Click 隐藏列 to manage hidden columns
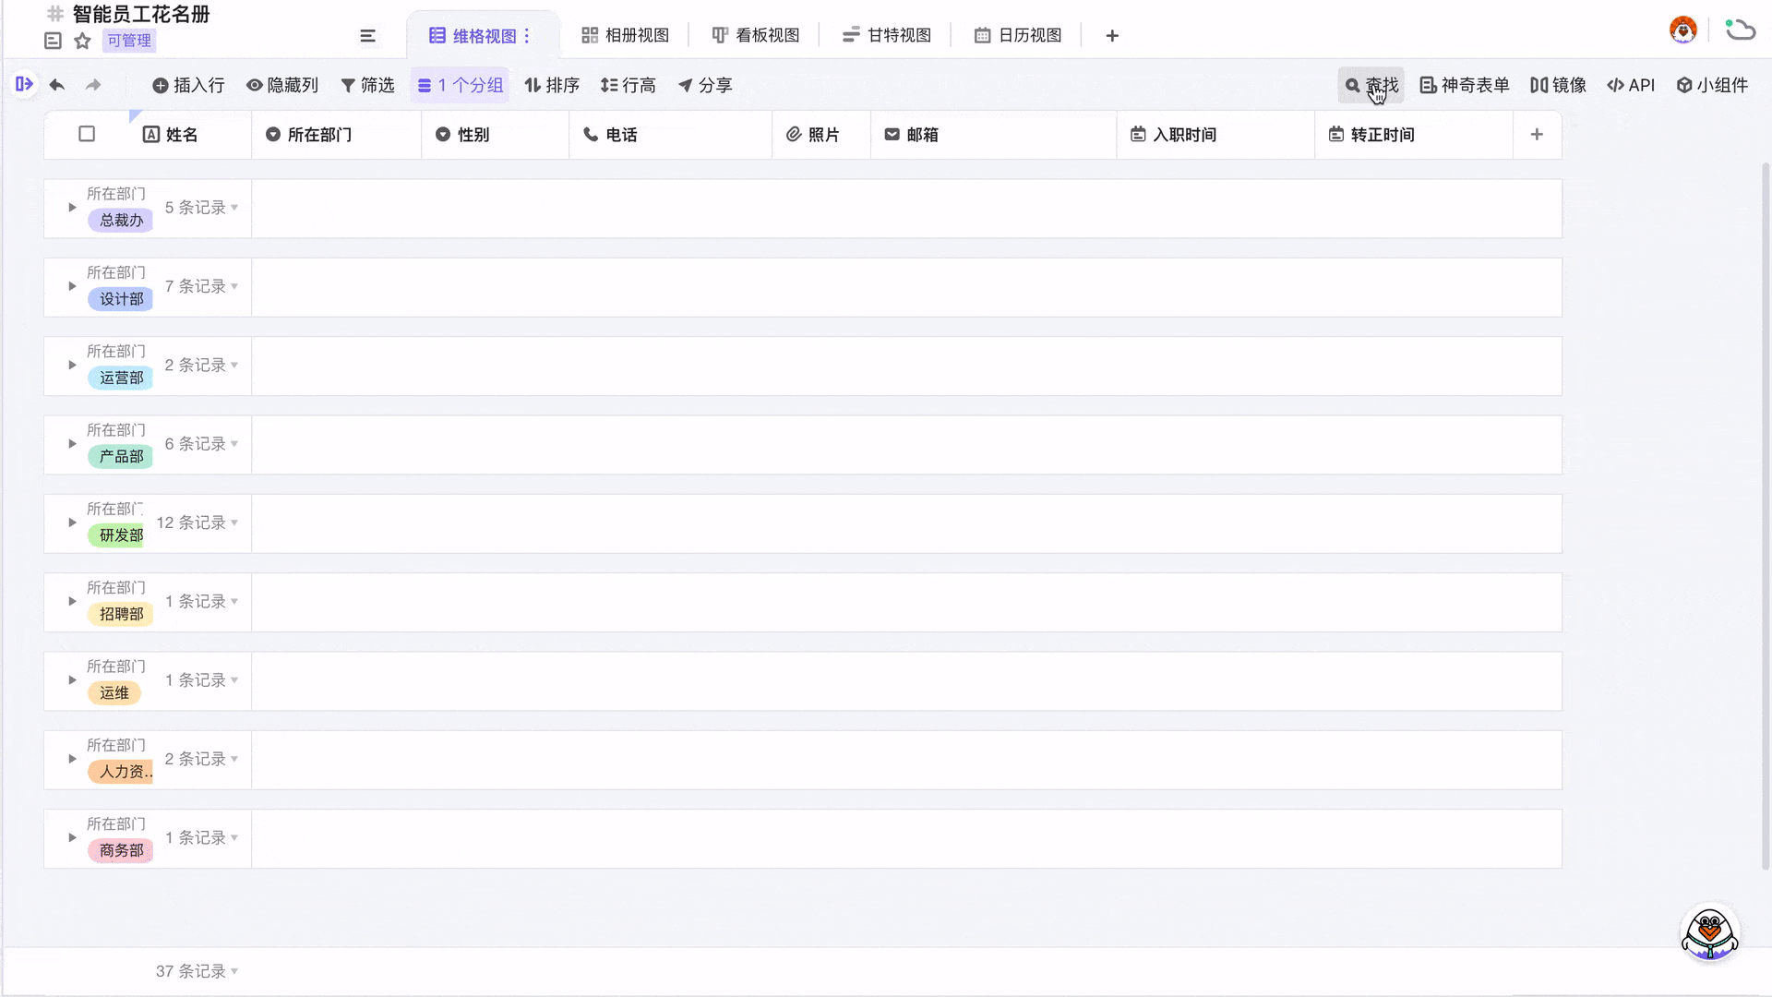Screen dimensions: 1772x997 (x=282, y=84)
